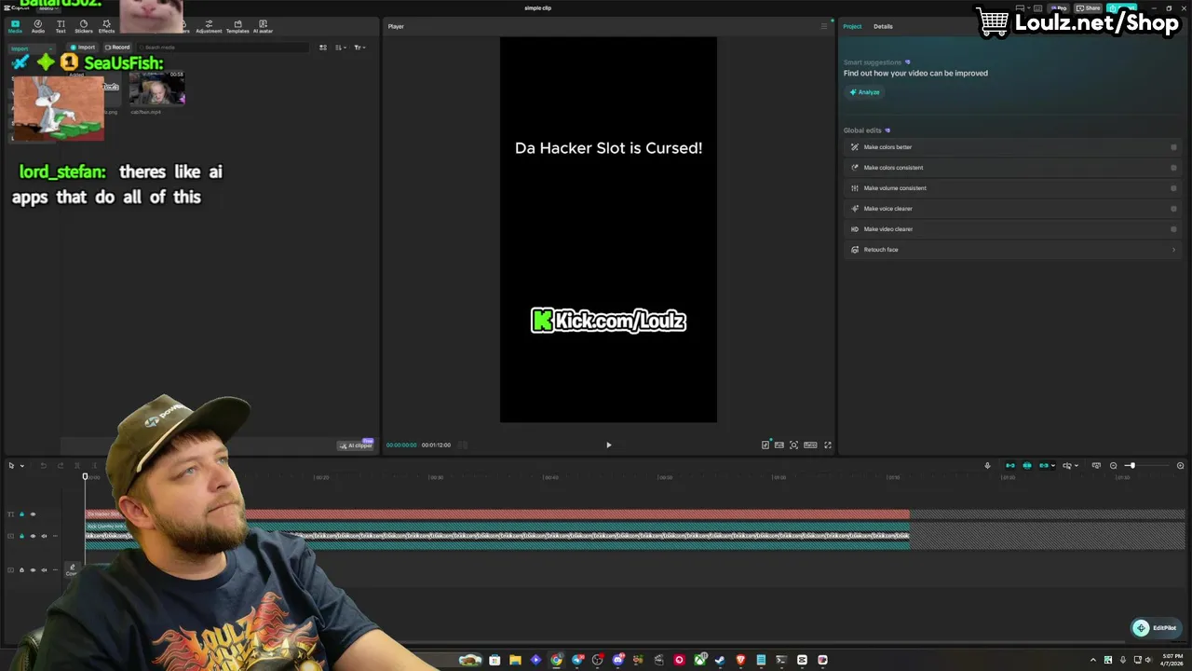
Task: Open the Xbox app from taskbar
Action: (700, 660)
